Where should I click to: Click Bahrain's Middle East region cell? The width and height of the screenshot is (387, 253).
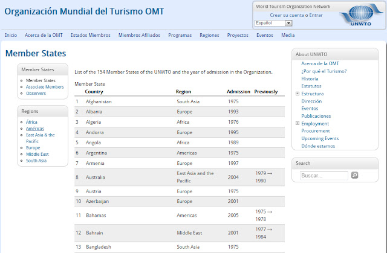tap(189, 233)
